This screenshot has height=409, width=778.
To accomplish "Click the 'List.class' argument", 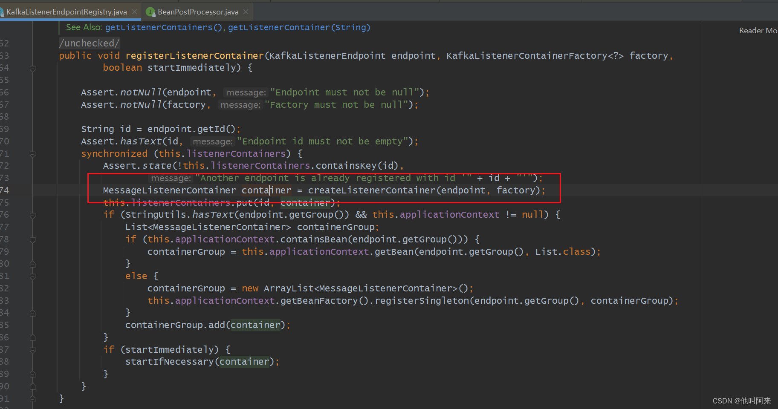I will point(563,252).
